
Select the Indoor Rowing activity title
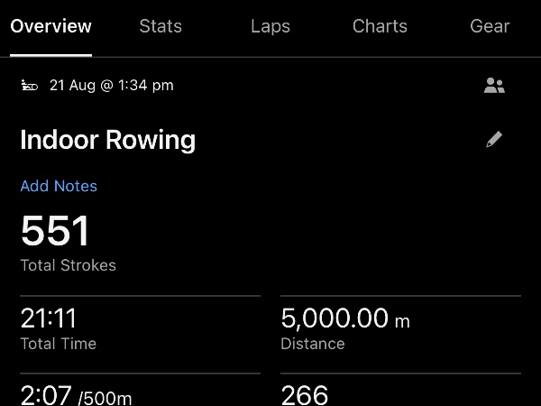107,140
